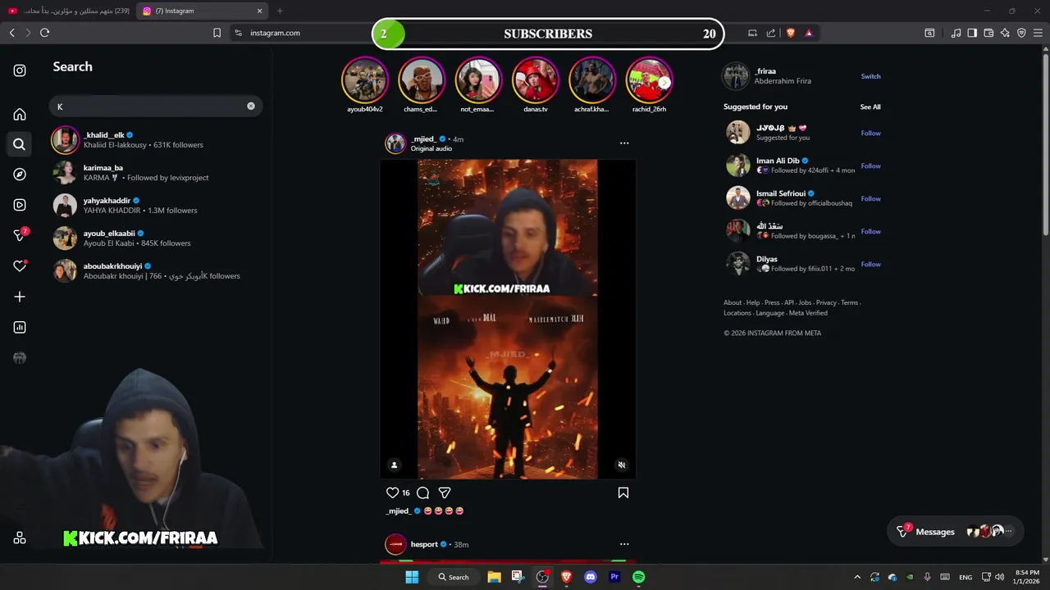Save the _mjied_ post with bookmark

click(623, 492)
